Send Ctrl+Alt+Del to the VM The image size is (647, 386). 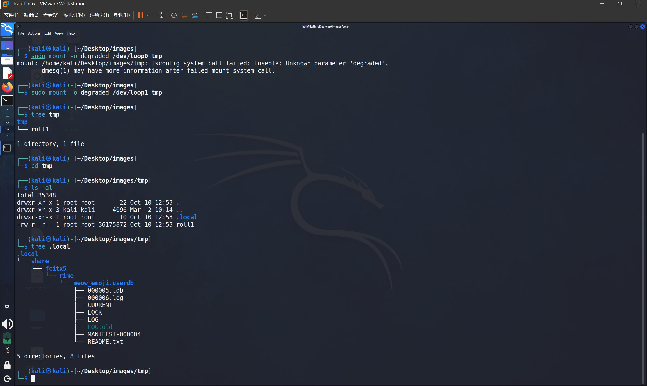coord(160,15)
